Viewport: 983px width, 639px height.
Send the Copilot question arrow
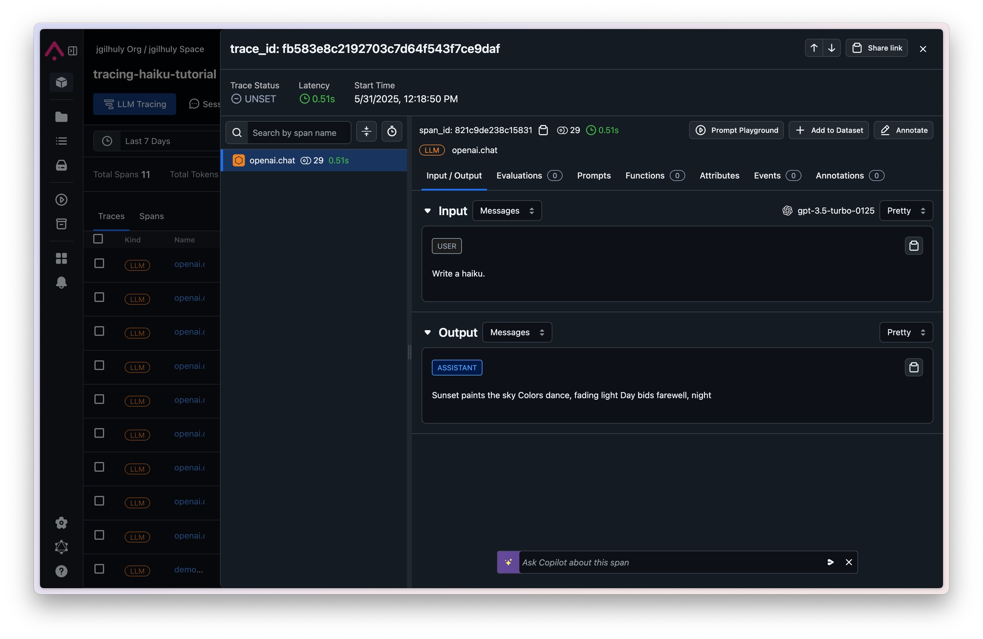[x=830, y=562]
